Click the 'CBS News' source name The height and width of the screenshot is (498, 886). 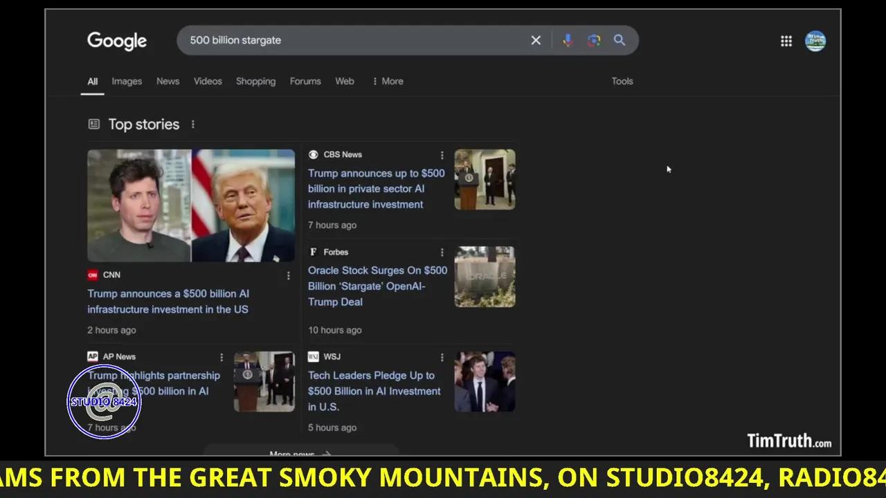pyautogui.click(x=343, y=155)
